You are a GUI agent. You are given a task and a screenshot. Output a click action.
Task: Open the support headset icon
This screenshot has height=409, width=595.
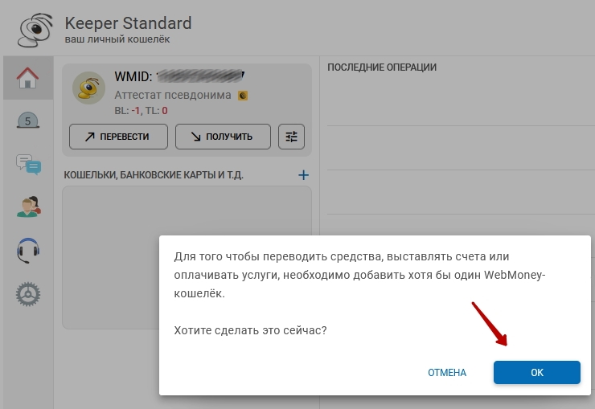tap(28, 251)
